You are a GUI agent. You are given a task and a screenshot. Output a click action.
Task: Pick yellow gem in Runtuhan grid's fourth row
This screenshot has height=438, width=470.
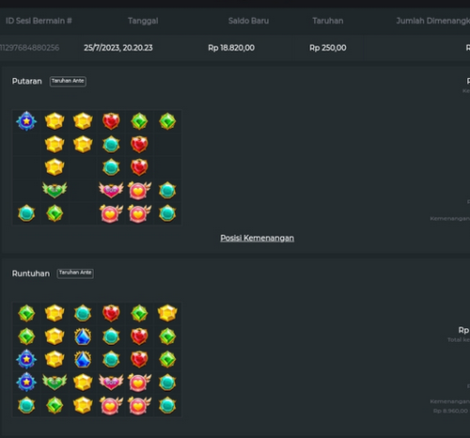coord(83,383)
